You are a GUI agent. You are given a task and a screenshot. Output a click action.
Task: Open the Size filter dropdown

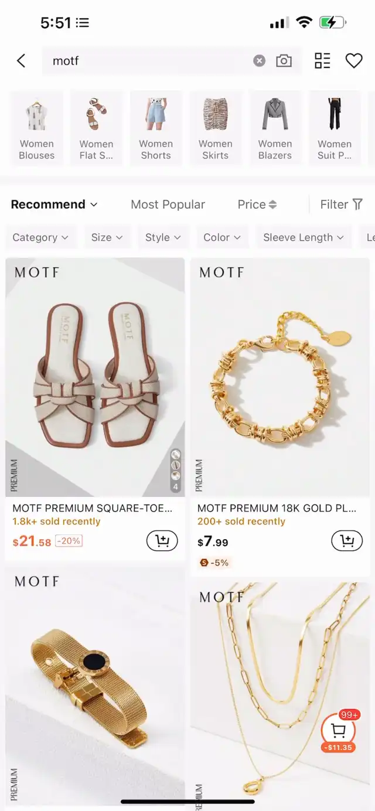107,237
